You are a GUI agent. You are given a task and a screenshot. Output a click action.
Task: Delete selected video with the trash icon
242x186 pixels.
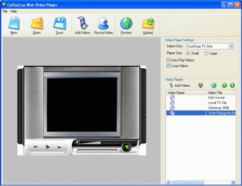200,85
